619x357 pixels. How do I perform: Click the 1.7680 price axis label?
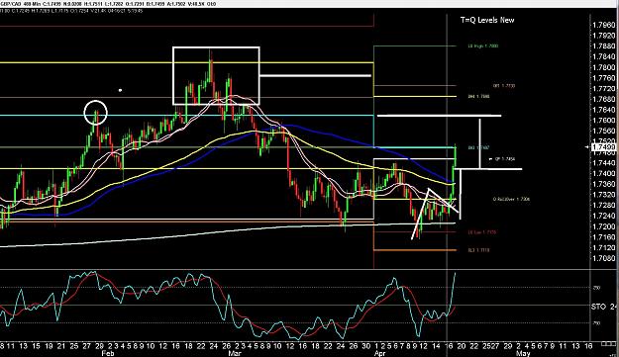tap(604, 99)
